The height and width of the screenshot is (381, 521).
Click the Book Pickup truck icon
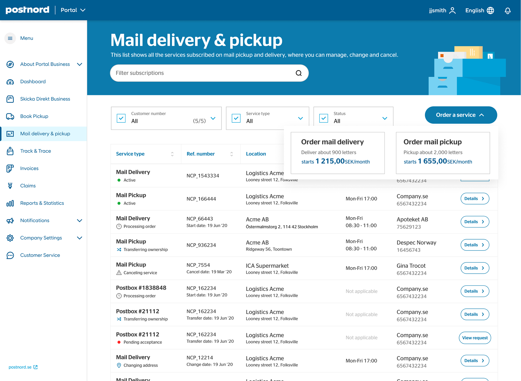coord(10,116)
